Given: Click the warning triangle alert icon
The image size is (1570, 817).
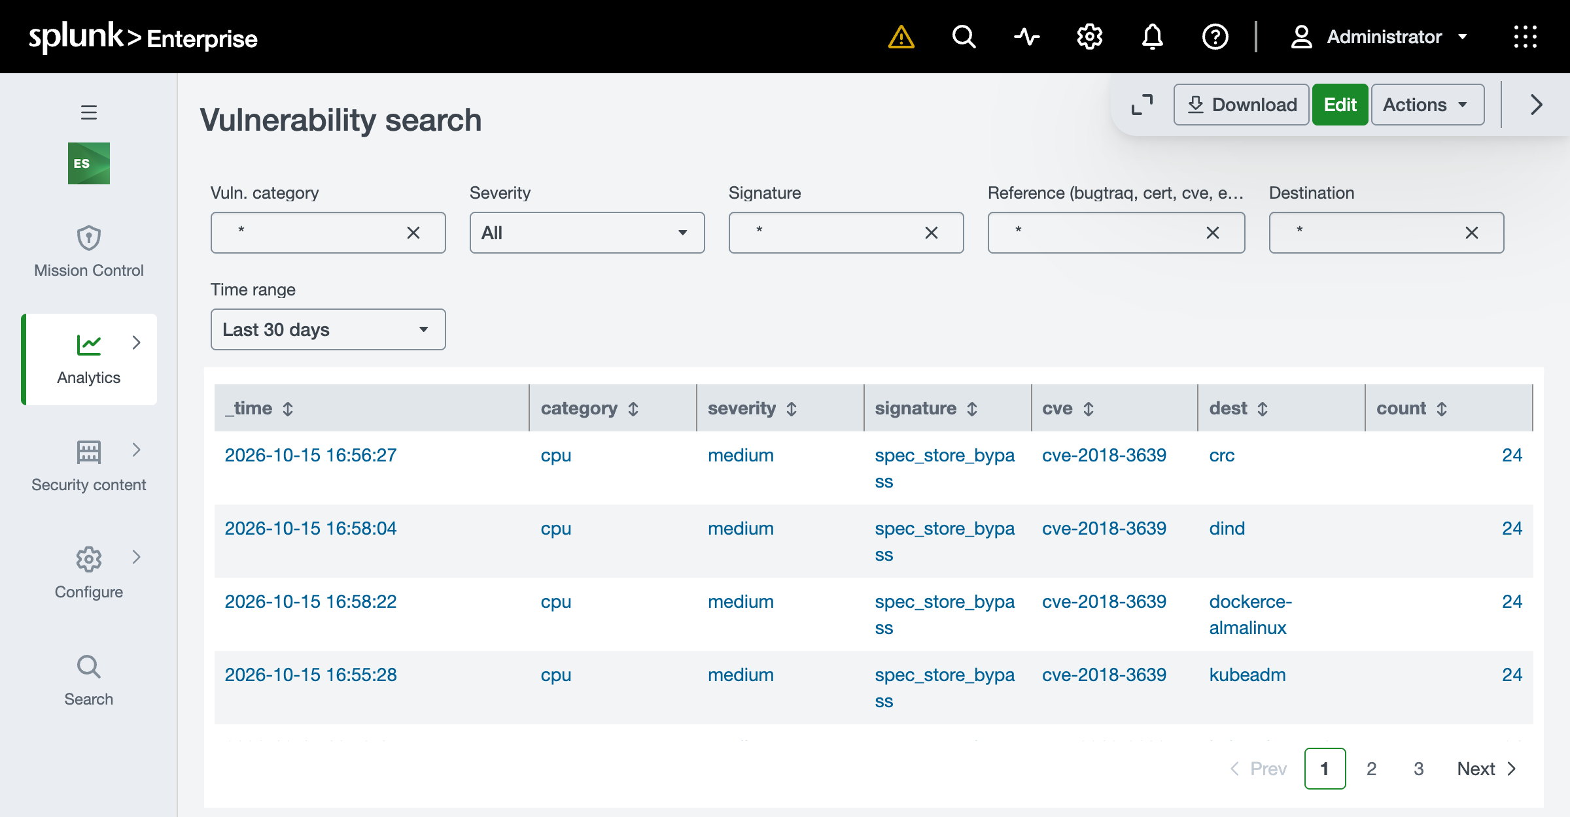Looking at the screenshot, I should click(901, 37).
